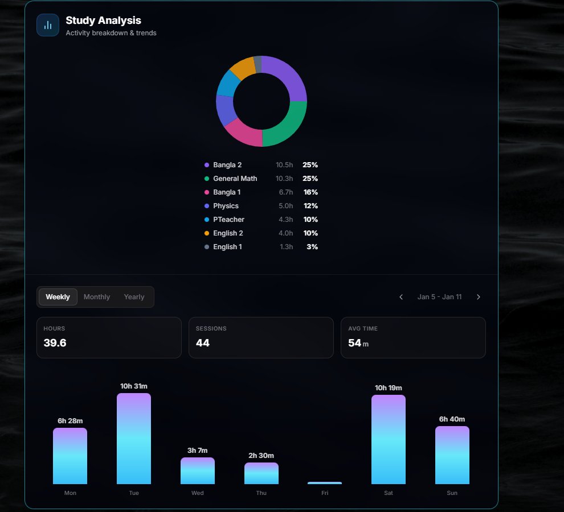Click the Tuesday bar in the chart
This screenshot has width=564, height=512.
tap(134, 439)
